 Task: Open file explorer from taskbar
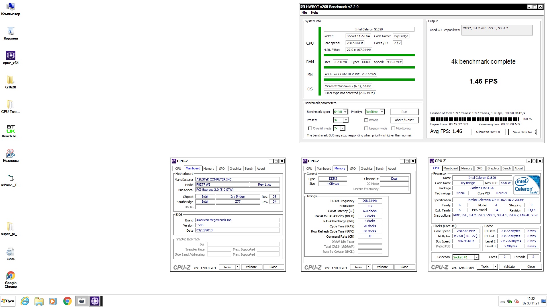[39, 301]
